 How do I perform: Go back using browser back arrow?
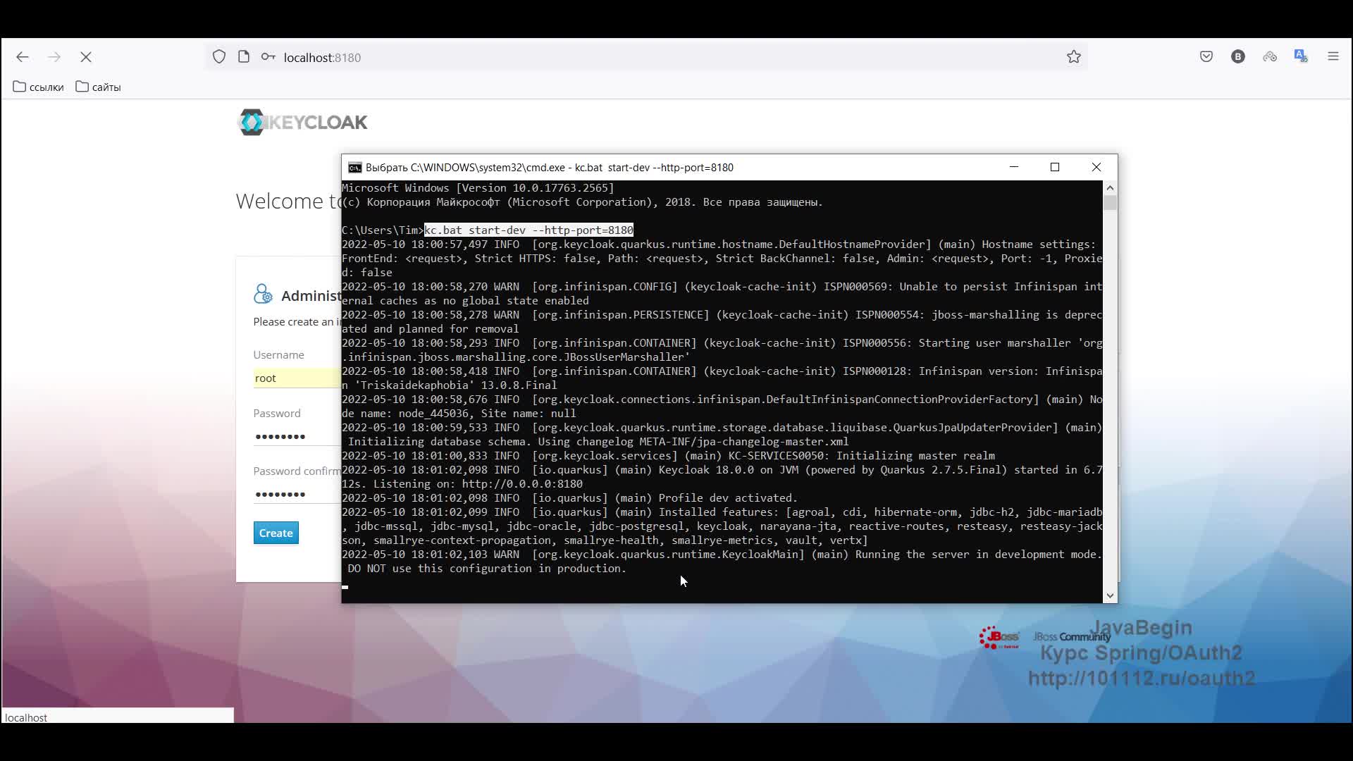(23, 57)
